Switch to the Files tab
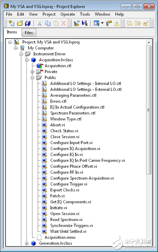The image size is (158, 252). click(29, 32)
